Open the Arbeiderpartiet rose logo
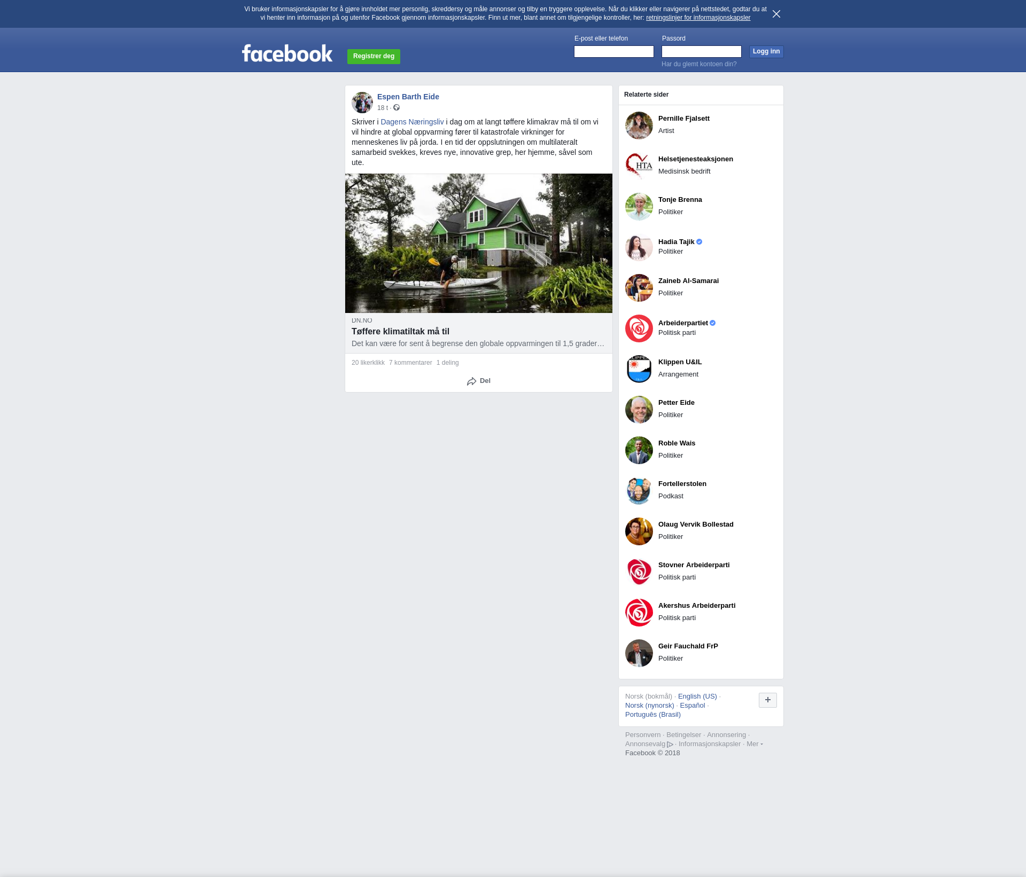The height and width of the screenshot is (877, 1026). [x=639, y=328]
